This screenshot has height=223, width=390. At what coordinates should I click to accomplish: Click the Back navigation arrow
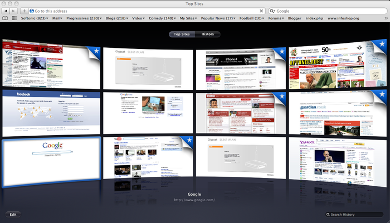coord(6,11)
